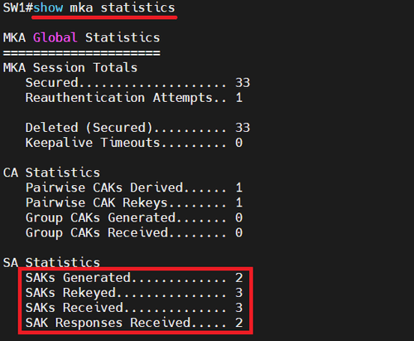Click the 'Secured' line showing 33
414x341 pixels.
click(137, 83)
